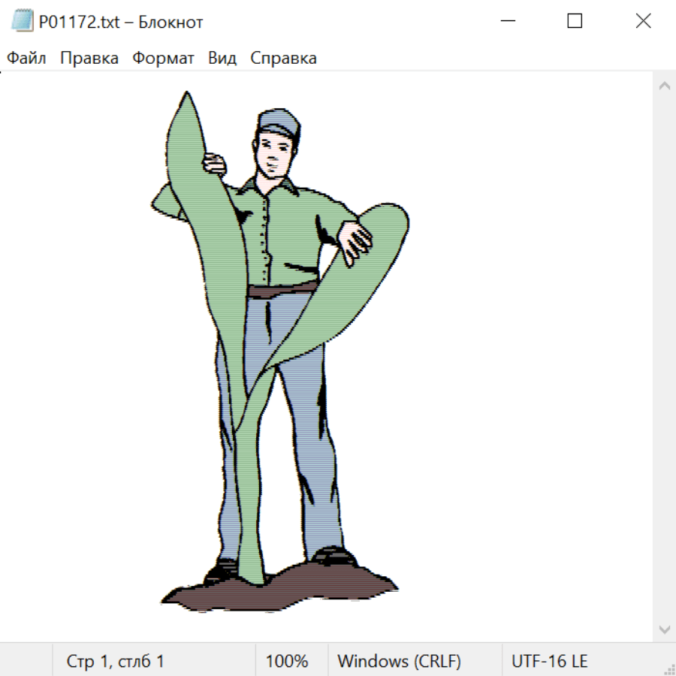Place cursor on the man's cap in the picture
This screenshot has height=676, width=676.
(279, 122)
